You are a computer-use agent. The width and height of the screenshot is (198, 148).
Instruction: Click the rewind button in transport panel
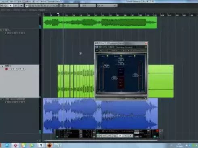coord(104,136)
